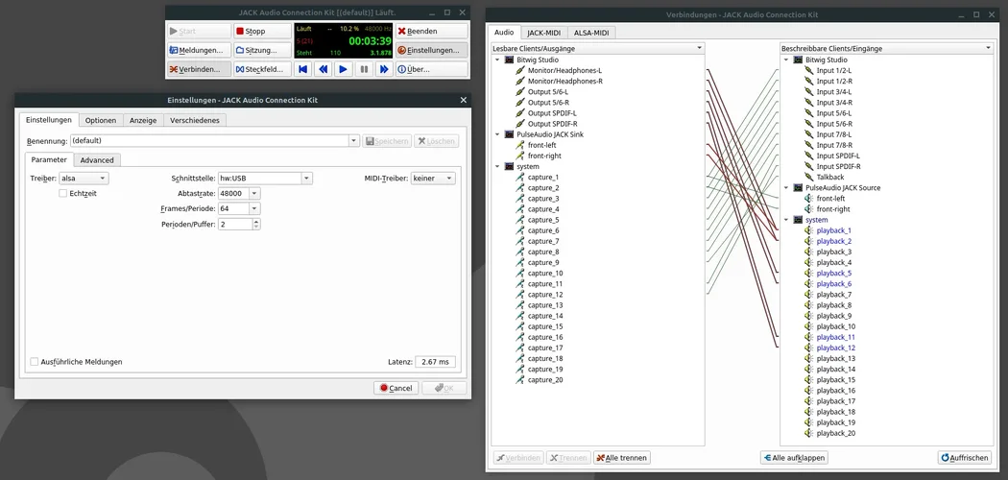Open the Optionen settings tab
This screenshot has width=1008, height=480.
[101, 120]
